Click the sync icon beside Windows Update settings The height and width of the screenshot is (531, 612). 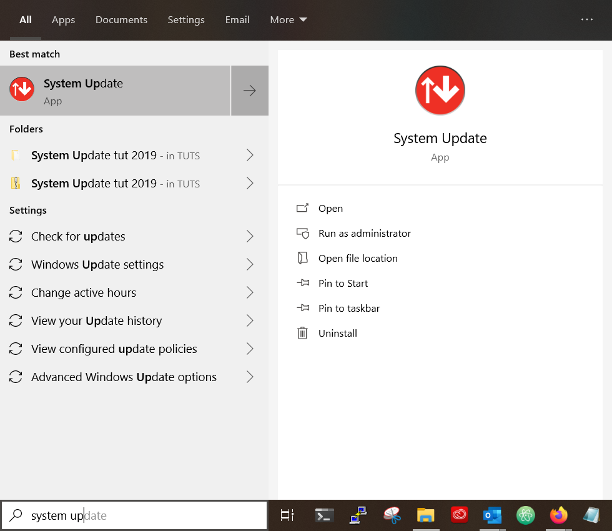[x=16, y=265]
